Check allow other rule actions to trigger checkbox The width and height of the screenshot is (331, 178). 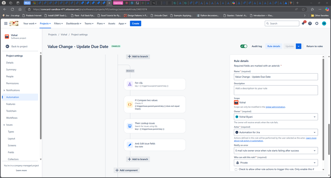coord(236,169)
